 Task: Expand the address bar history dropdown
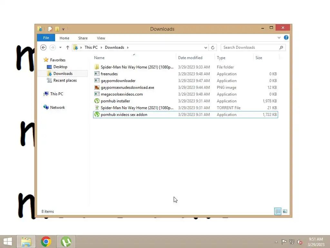click(x=206, y=48)
